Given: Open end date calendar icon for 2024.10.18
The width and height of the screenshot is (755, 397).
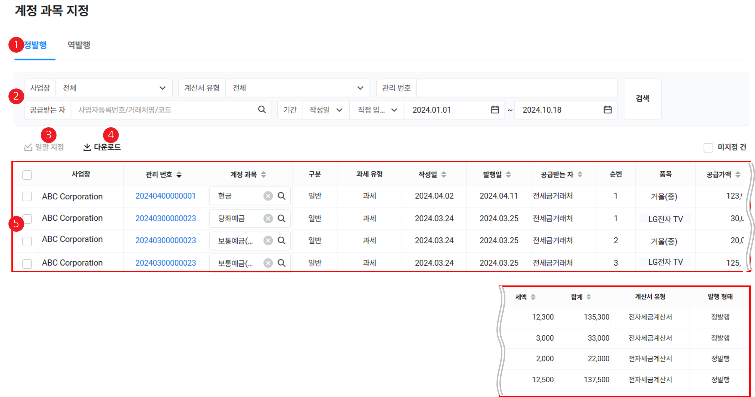Looking at the screenshot, I should [607, 110].
